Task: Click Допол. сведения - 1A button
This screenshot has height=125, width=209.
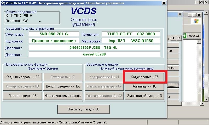Action: pos(63,86)
